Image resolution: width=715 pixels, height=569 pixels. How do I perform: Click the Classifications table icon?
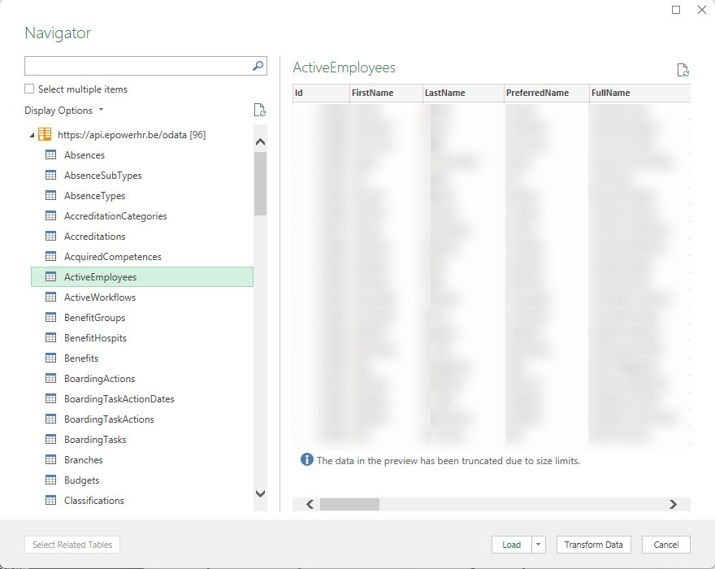click(x=50, y=500)
